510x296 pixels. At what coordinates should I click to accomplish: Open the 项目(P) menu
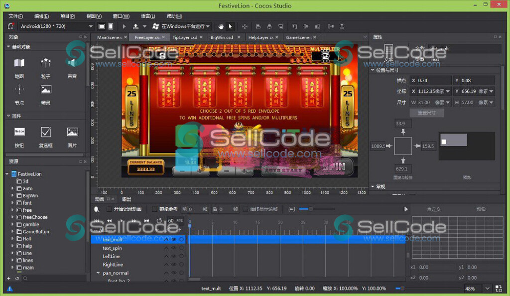click(66, 16)
